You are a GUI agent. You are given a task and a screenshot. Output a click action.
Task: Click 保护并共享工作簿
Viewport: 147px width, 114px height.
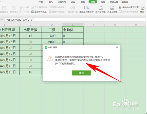pos(129,7)
